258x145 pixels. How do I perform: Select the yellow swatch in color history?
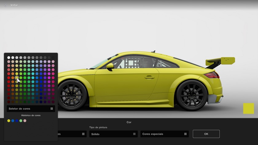9,121
